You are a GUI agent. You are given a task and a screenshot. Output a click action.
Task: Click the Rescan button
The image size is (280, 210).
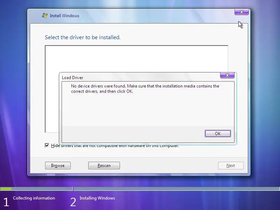tap(104, 166)
